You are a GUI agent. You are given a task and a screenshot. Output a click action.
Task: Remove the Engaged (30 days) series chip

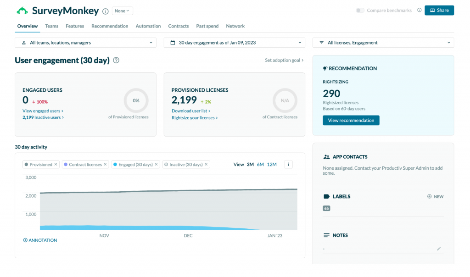(156, 164)
